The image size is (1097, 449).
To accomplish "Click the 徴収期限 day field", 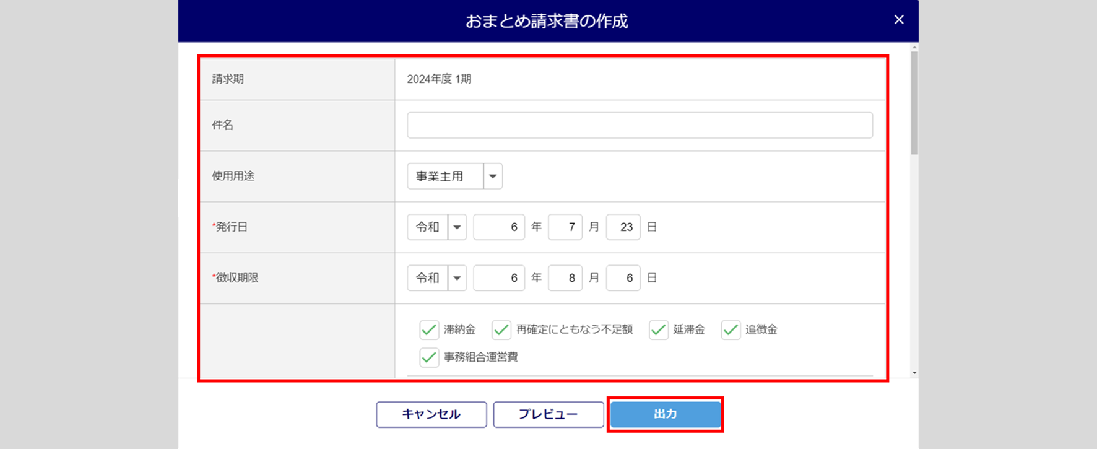I will click(x=623, y=278).
